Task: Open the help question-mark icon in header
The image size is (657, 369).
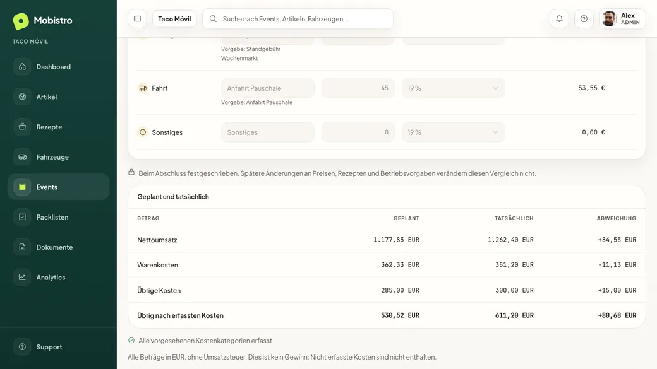Action: pos(584,19)
